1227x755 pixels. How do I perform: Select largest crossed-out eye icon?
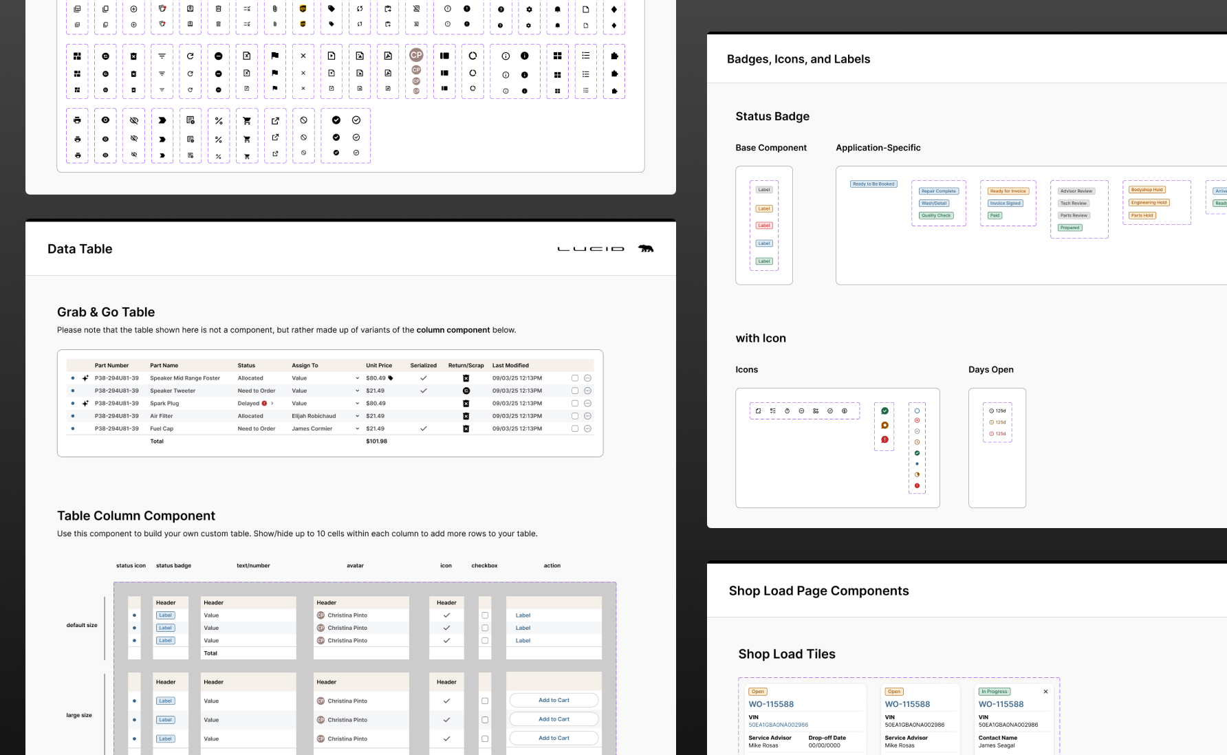(134, 120)
